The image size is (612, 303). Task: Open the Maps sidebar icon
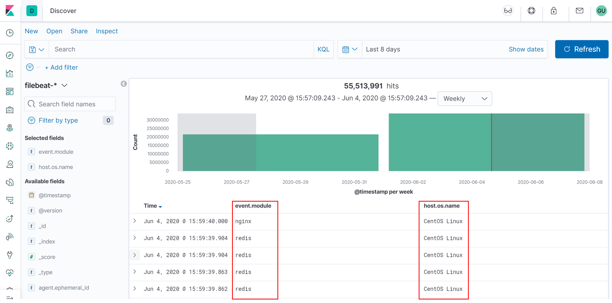pyautogui.click(x=10, y=128)
